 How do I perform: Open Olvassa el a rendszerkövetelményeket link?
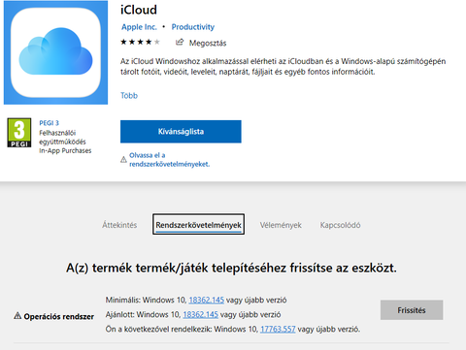point(169,160)
